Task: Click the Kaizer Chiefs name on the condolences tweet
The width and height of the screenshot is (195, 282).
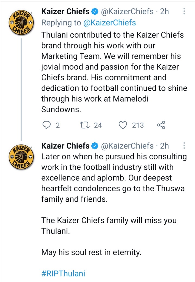Action: point(65,146)
